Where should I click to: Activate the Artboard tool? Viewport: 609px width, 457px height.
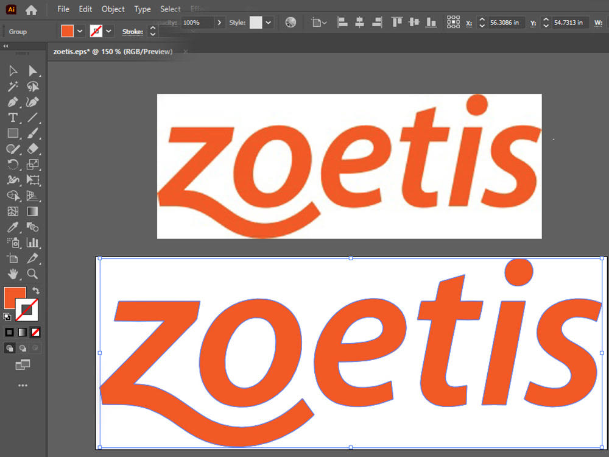[x=13, y=258]
